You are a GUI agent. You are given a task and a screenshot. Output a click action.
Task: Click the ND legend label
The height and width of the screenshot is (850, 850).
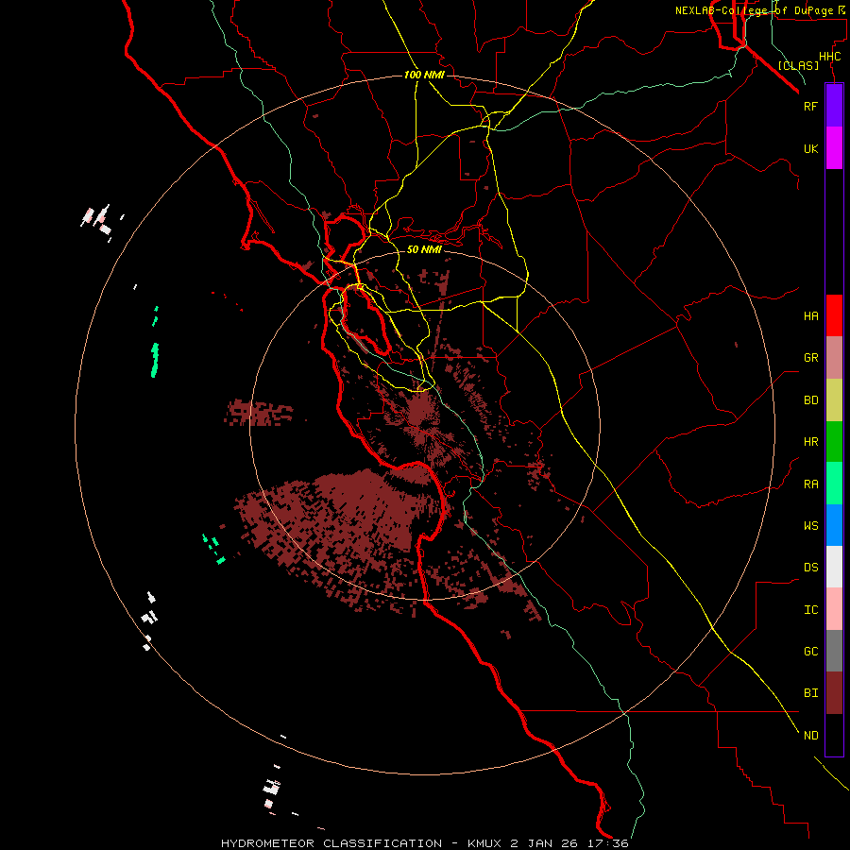[x=810, y=736]
